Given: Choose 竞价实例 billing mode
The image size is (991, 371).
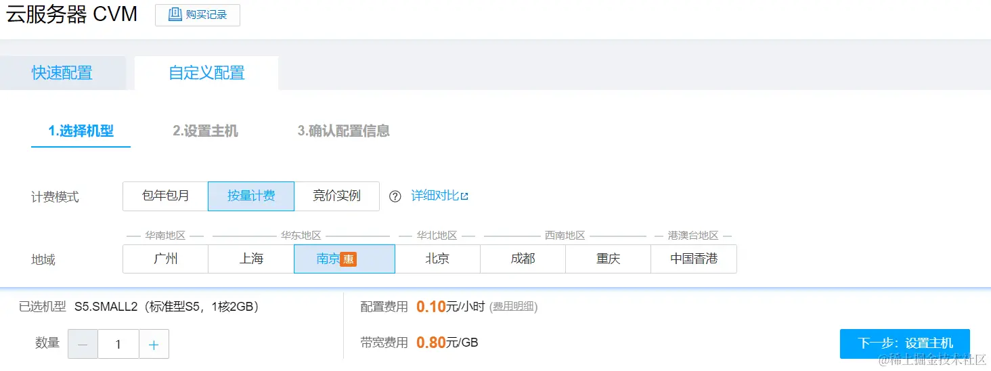Looking at the screenshot, I should pyautogui.click(x=336, y=196).
